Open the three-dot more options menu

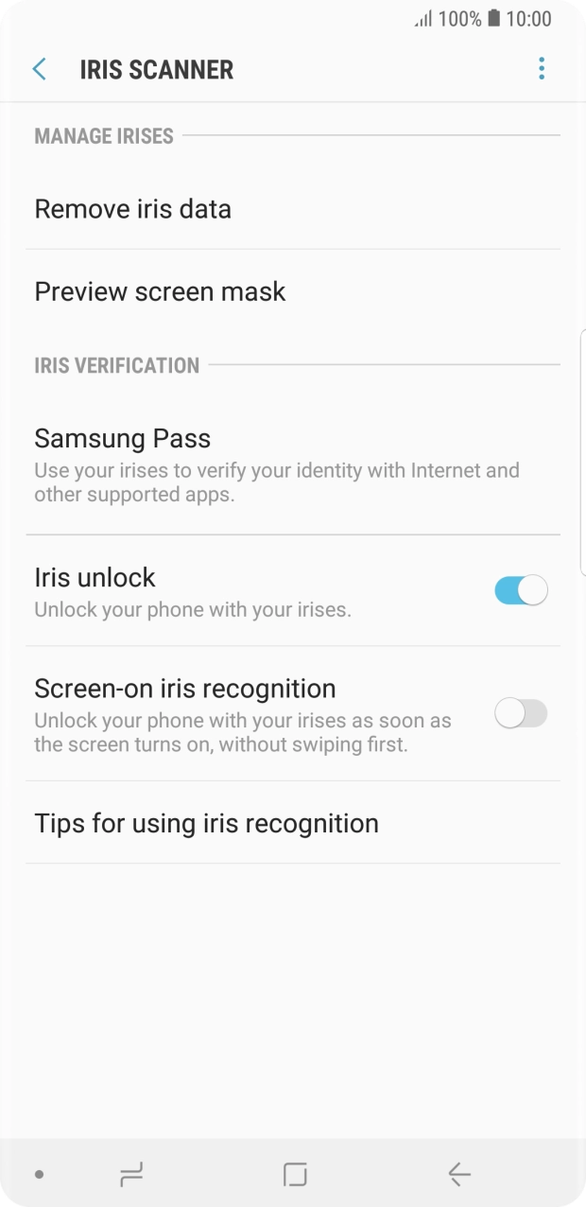click(x=542, y=68)
